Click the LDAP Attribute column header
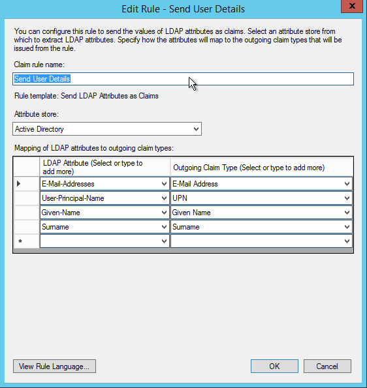The width and height of the screenshot is (367, 388). pos(105,168)
